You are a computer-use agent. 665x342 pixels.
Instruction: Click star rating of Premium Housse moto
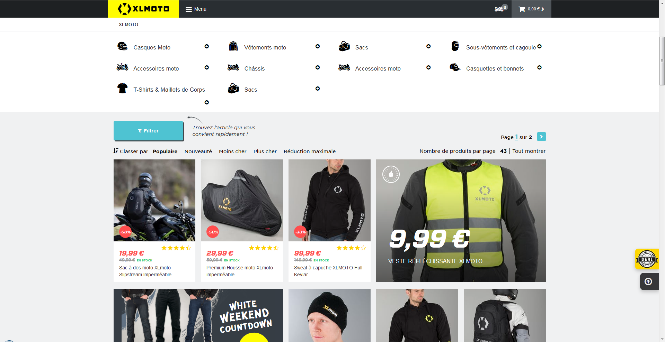264,248
